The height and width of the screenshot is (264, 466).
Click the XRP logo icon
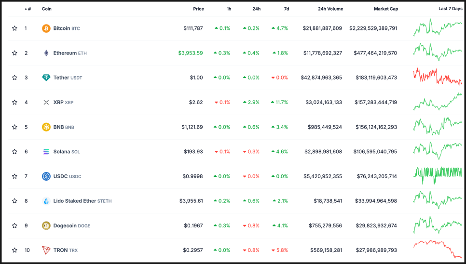tap(46, 102)
